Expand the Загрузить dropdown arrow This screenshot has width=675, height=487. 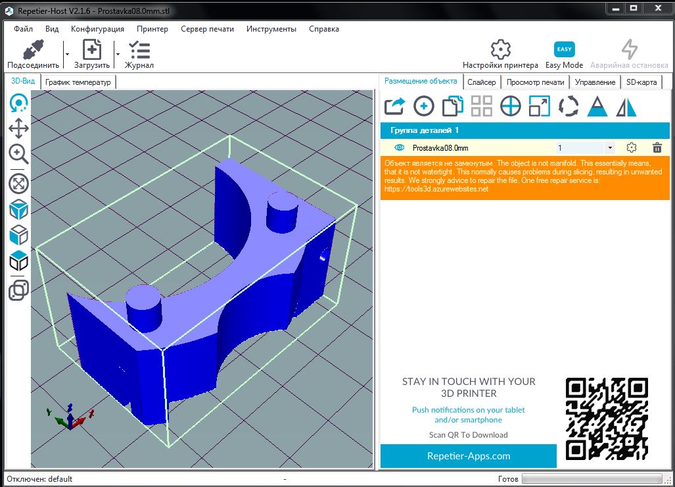[118, 54]
